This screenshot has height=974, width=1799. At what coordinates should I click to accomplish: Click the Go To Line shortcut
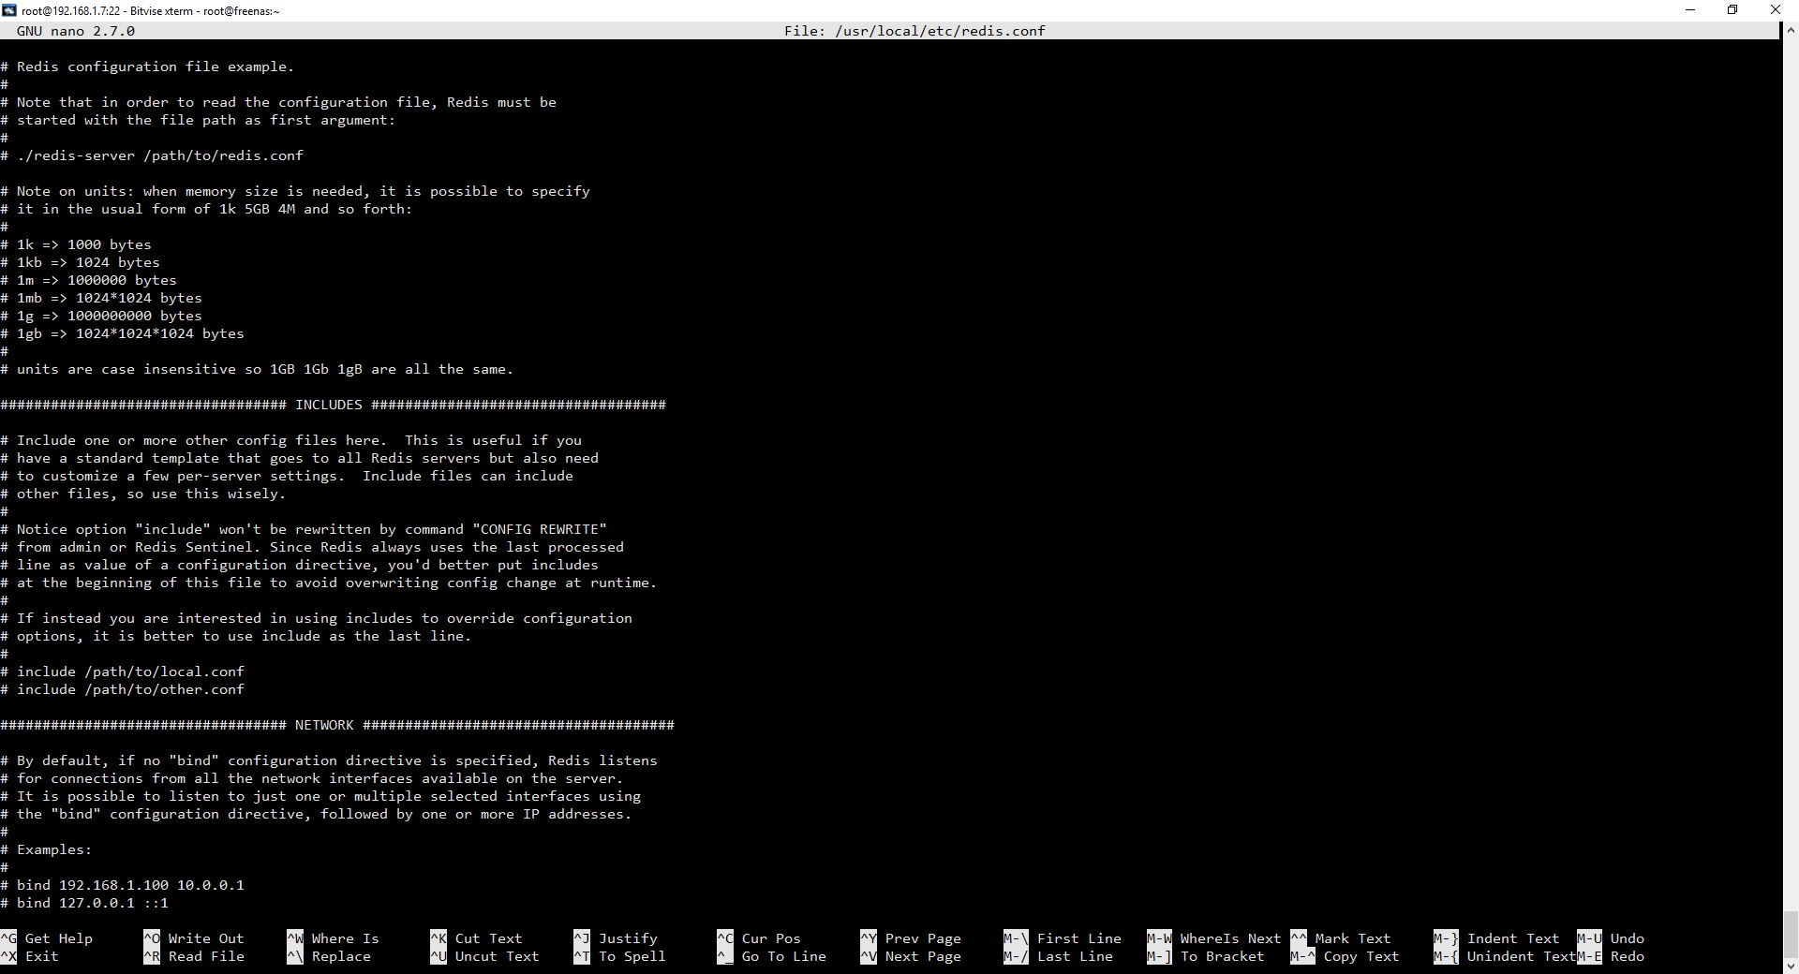click(x=771, y=956)
